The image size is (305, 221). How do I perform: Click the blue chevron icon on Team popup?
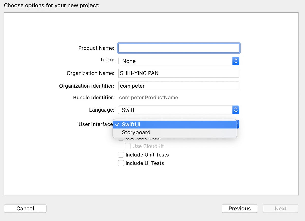(x=236, y=61)
